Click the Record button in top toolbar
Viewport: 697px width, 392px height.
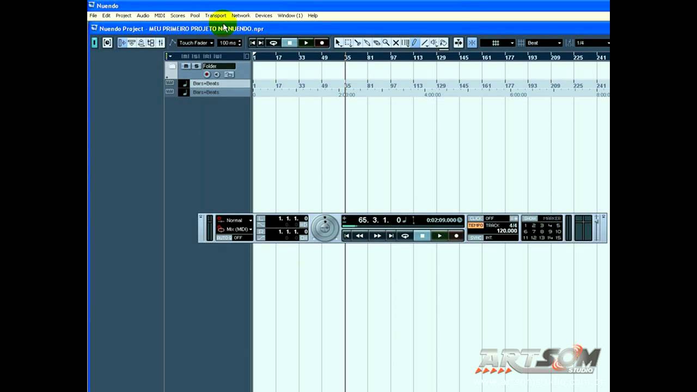322,42
